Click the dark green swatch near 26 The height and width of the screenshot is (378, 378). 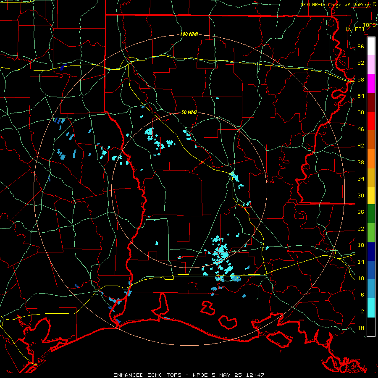coord(371,214)
